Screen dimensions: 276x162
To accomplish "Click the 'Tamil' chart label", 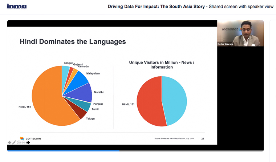I will (x=95, y=109).
